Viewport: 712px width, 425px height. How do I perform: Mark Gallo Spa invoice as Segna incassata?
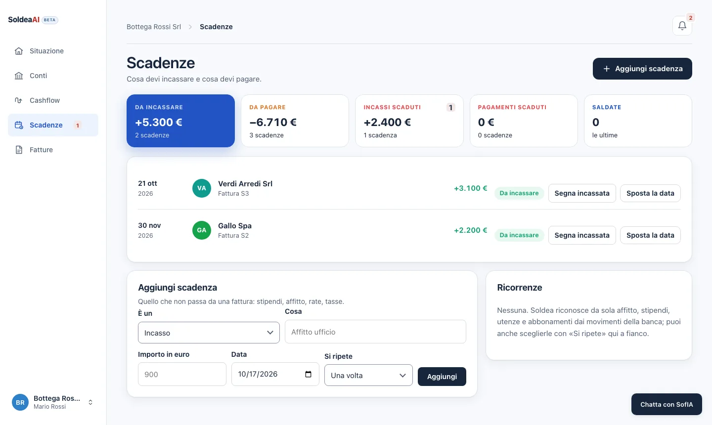pyautogui.click(x=582, y=235)
